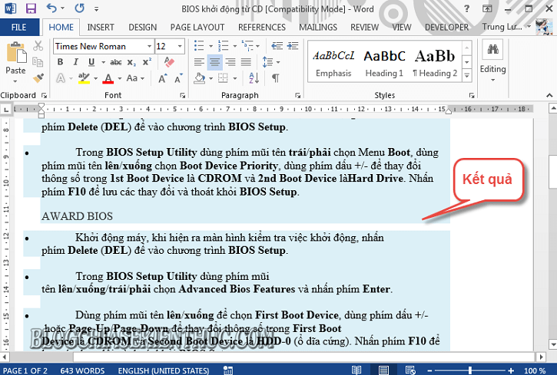
Task: Open the Change Case (Aa) menu
Action: tap(132, 78)
